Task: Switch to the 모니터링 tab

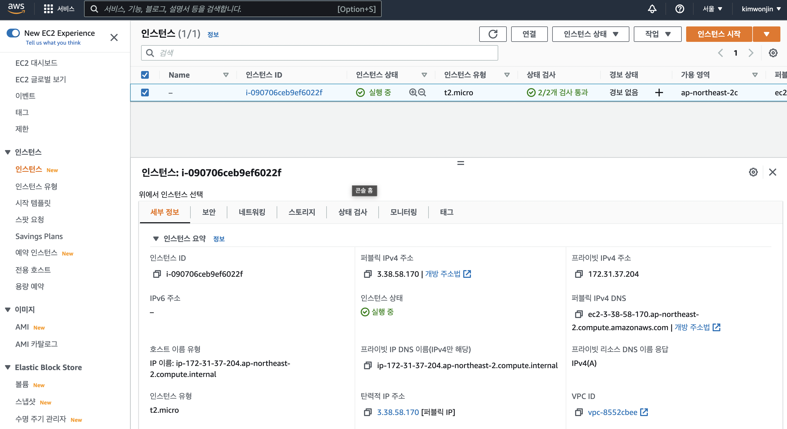Action: (403, 212)
